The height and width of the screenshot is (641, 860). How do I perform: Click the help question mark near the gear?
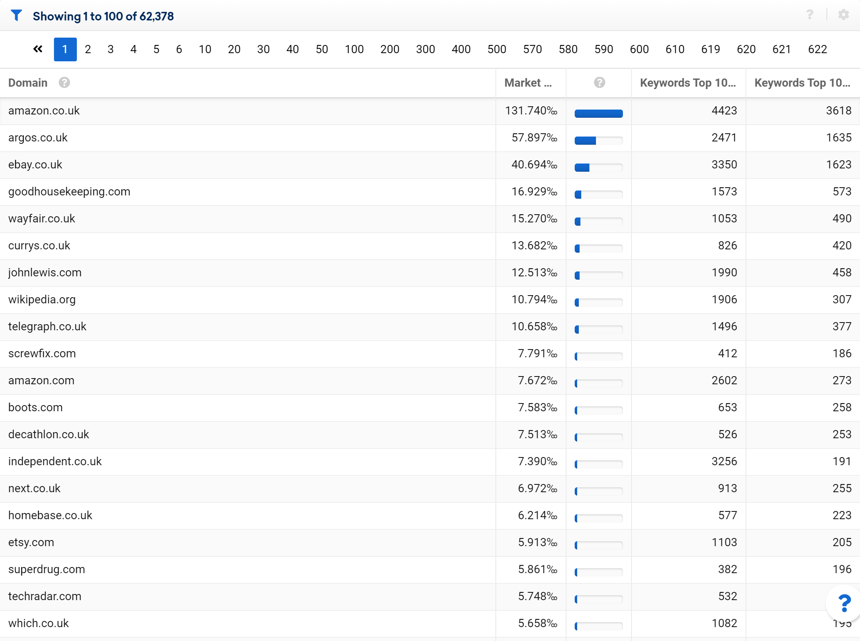pyautogui.click(x=810, y=15)
